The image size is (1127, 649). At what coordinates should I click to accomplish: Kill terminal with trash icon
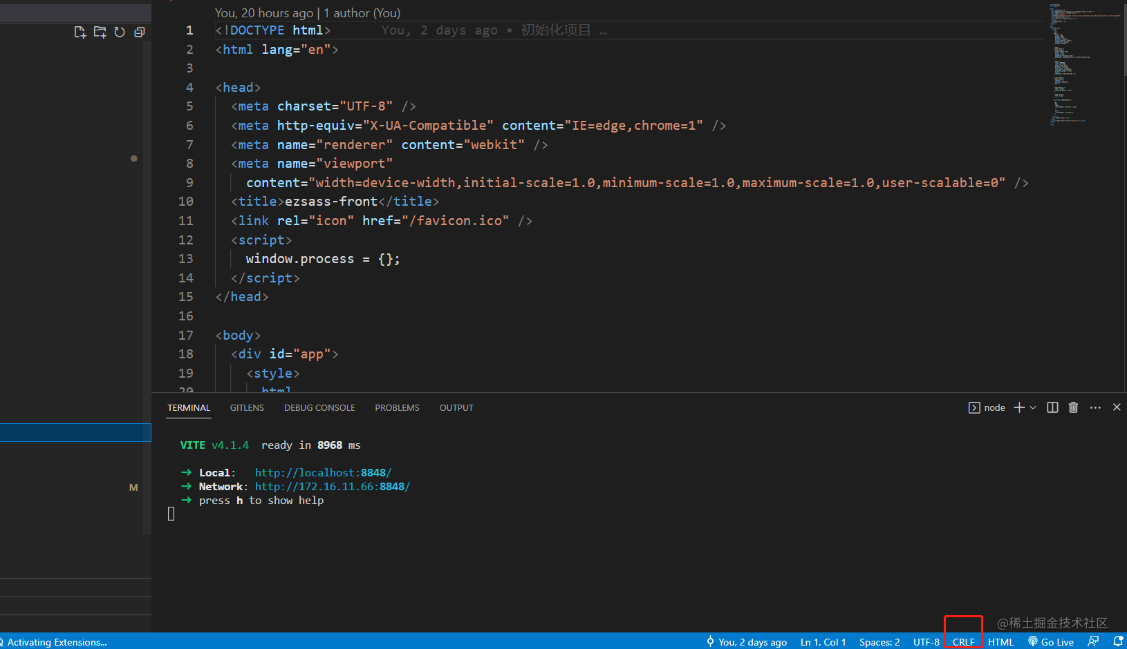[x=1073, y=407]
